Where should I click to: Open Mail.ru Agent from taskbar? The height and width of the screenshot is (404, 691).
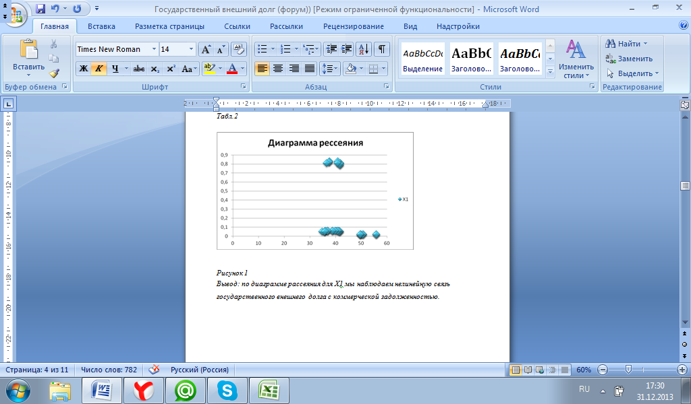(186, 391)
